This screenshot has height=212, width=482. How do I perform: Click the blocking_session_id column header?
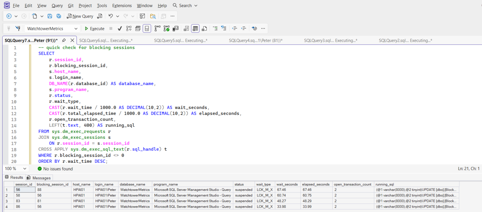[x=53, y=184]
